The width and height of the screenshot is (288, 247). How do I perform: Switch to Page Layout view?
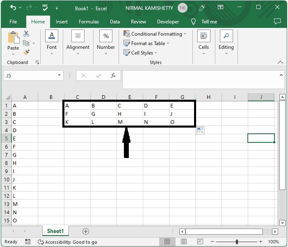click(x=184, y=242)
